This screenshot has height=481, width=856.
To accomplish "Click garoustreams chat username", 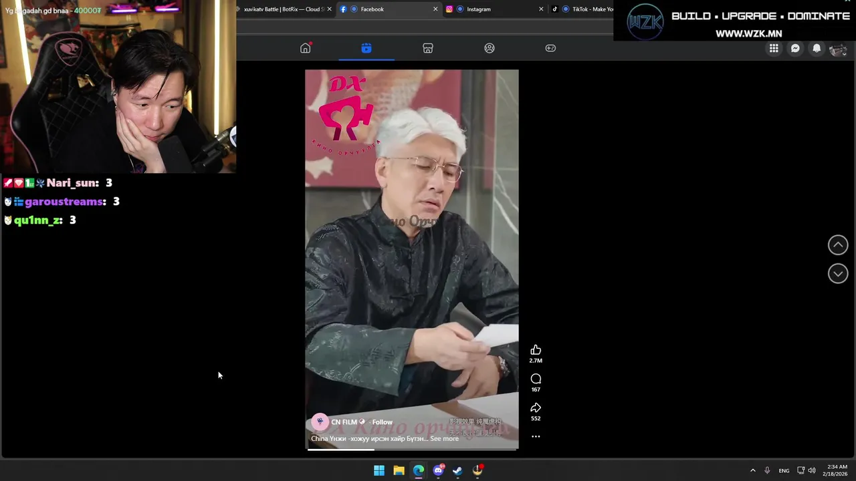I will coord(66,202).
